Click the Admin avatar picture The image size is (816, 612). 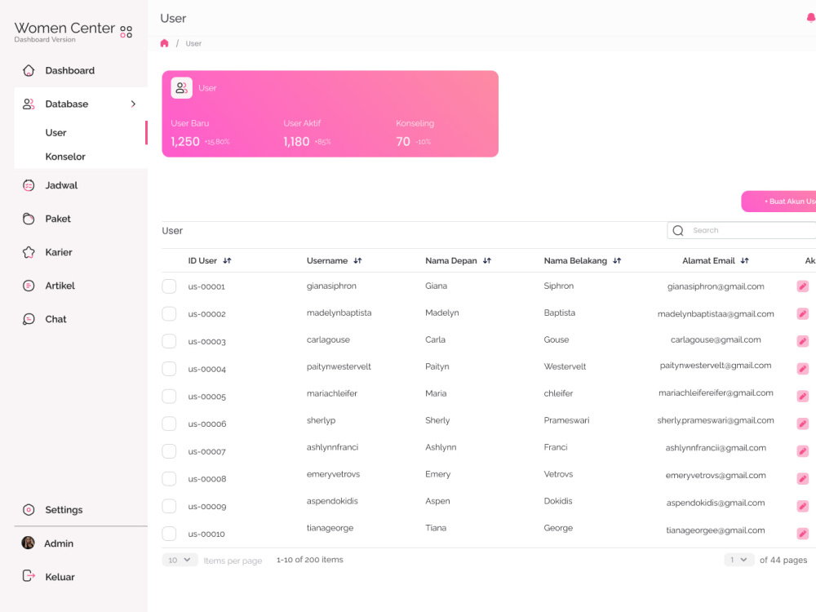point(28,543)
